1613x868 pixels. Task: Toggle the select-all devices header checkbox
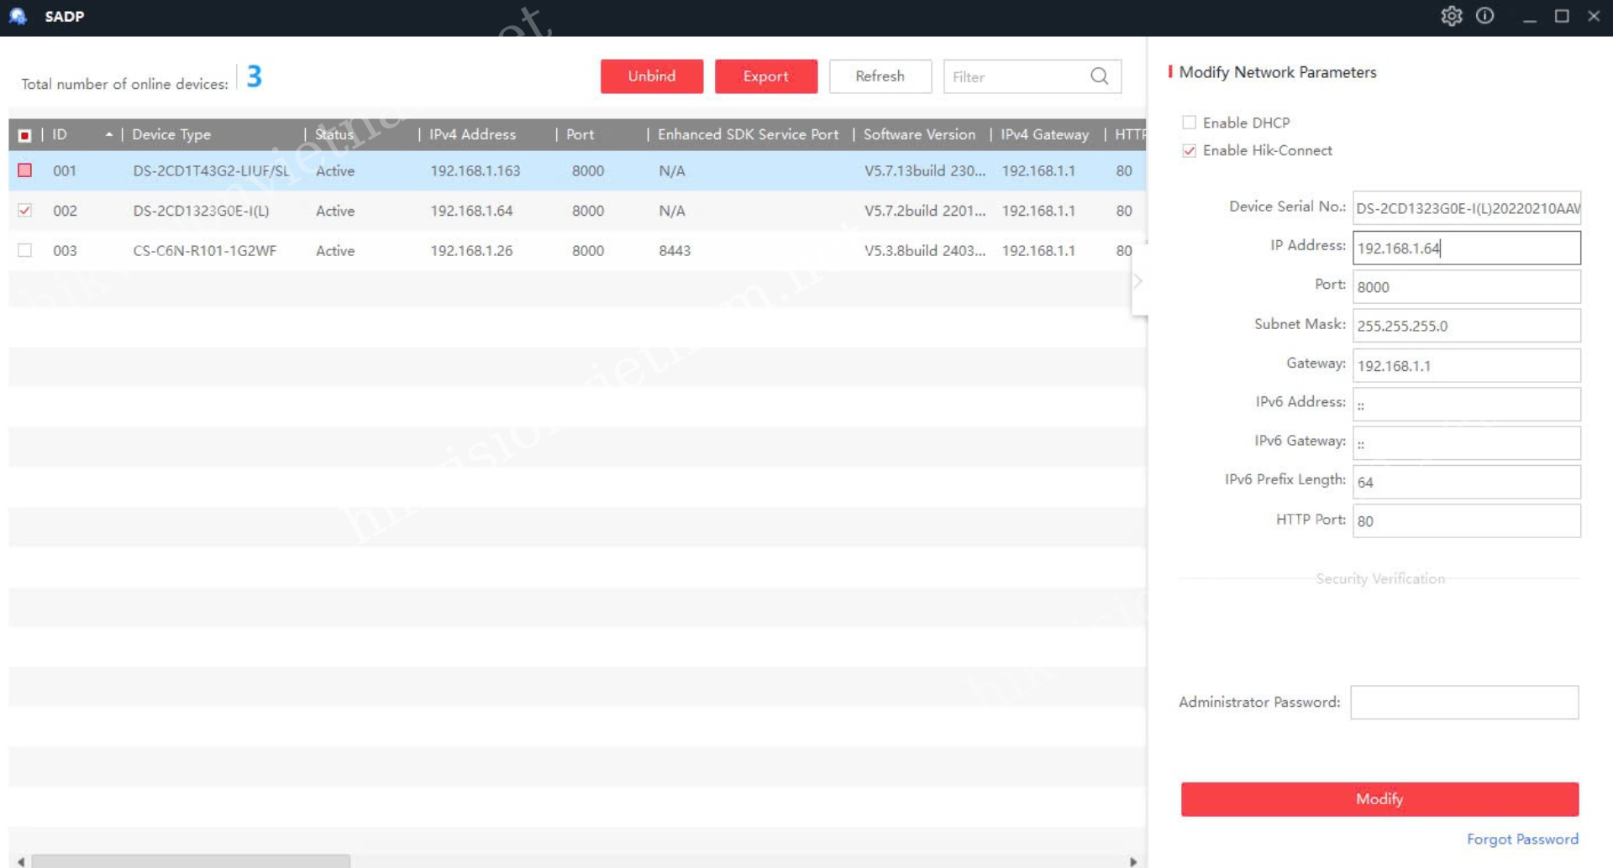[25, 135]
